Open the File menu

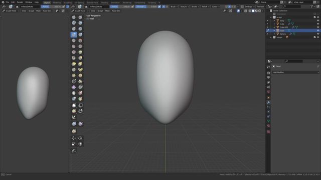click(8, 2)
